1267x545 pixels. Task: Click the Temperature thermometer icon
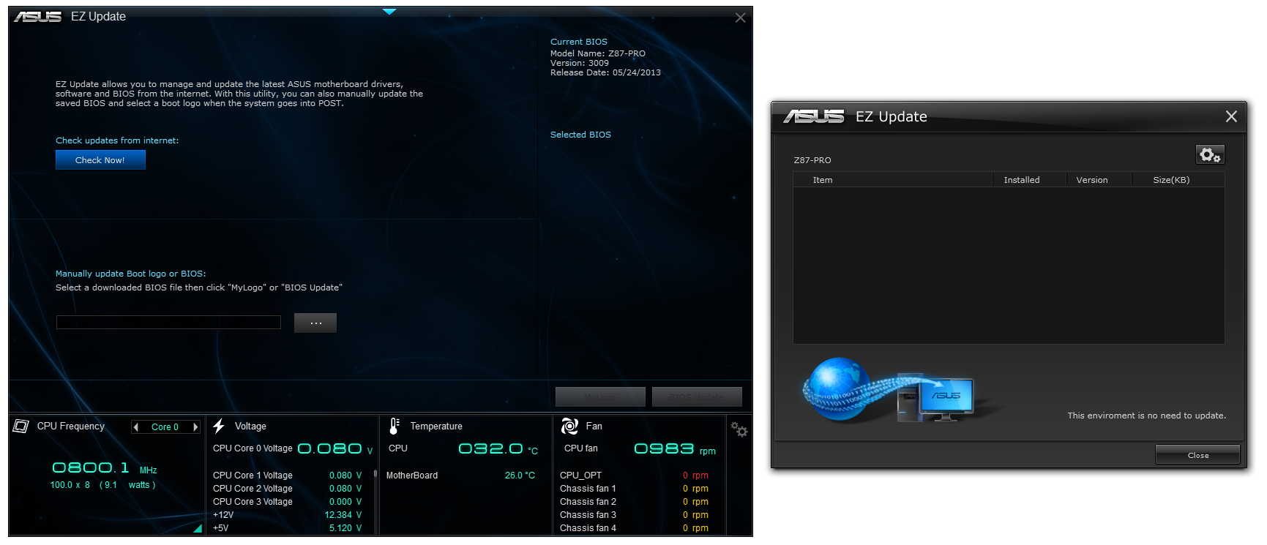click(395, 426)
